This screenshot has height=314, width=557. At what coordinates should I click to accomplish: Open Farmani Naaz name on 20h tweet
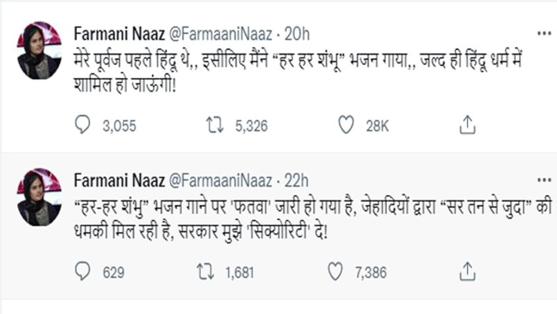coord(119,34)
